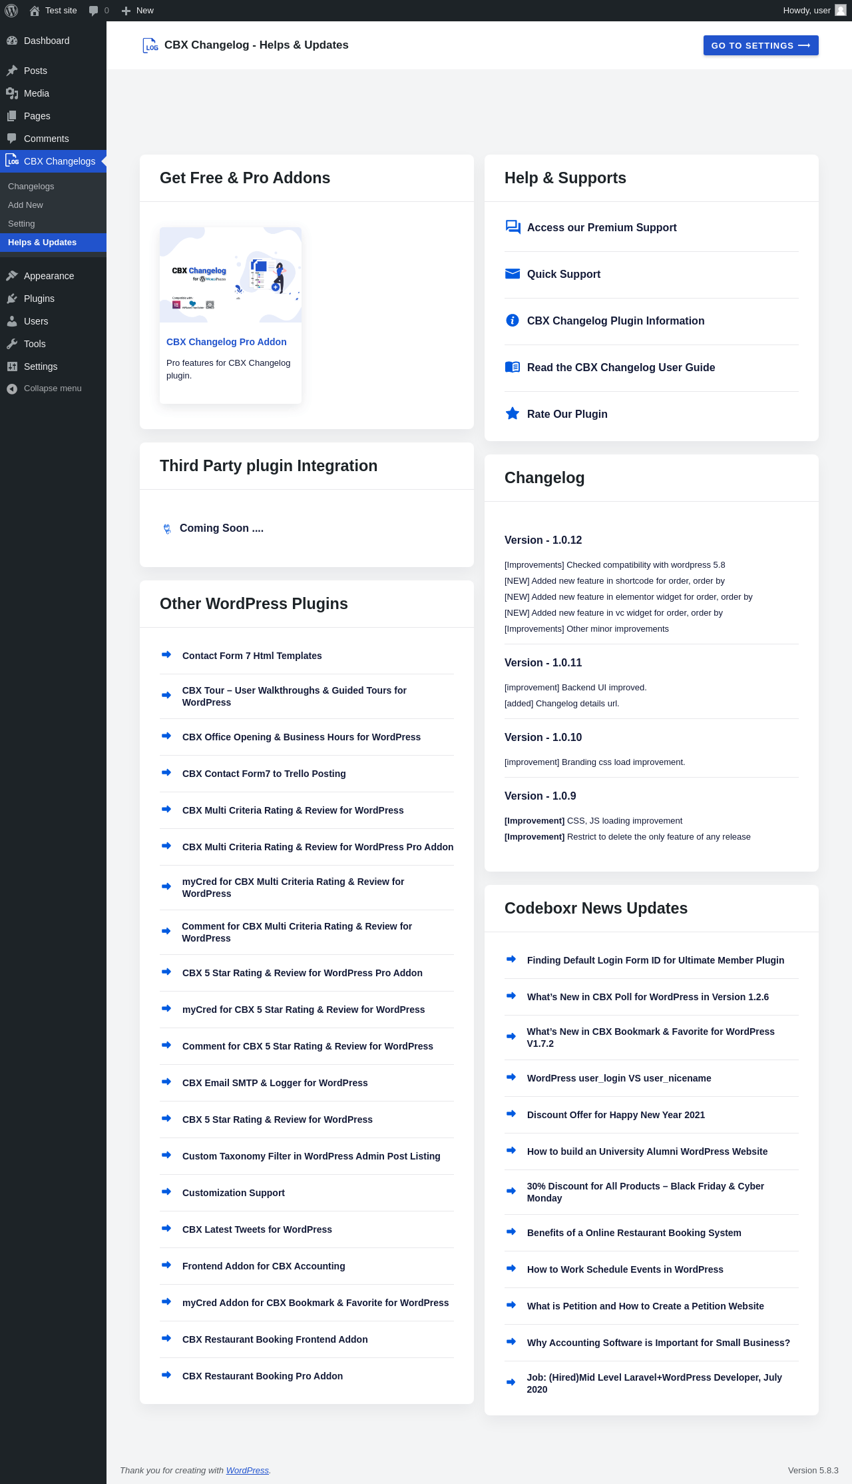Open Why Accounting Software is Important article
The image size is (852, 1484).
point(658,1343)
